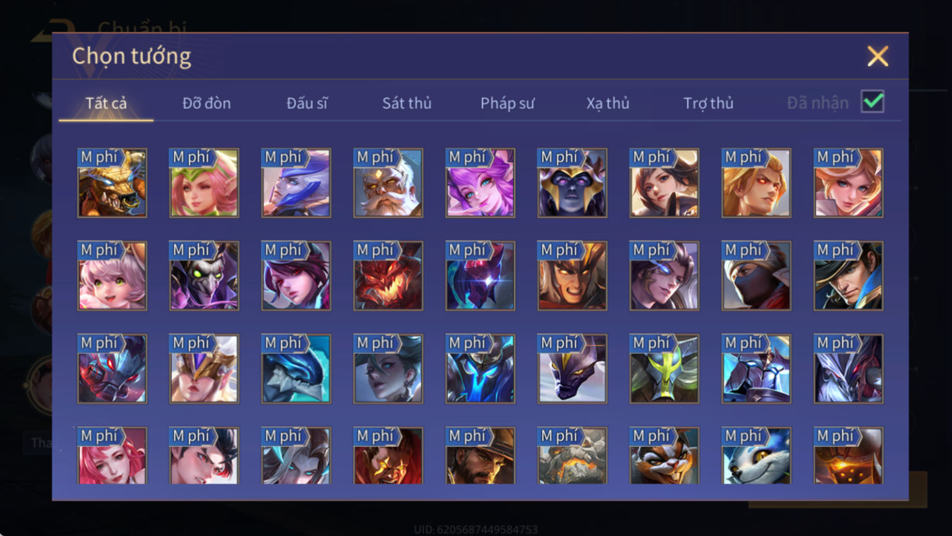Viewport: 952px width, 536px height.
Task: Switch to the Đỡ đòn tab
Action: pyautogui.click(x=207, y=103)
